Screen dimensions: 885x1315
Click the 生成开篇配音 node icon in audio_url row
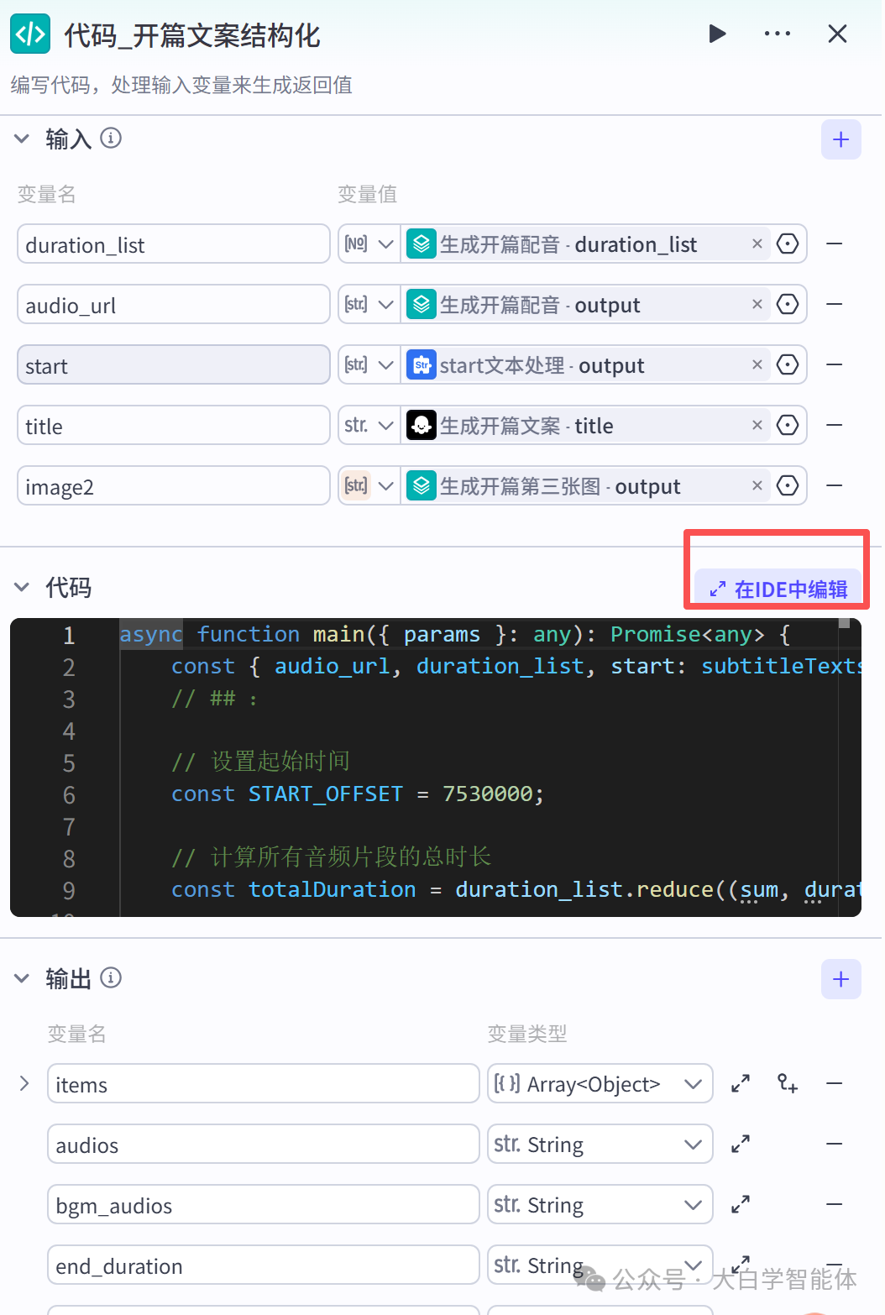click(x=421, y=304)
